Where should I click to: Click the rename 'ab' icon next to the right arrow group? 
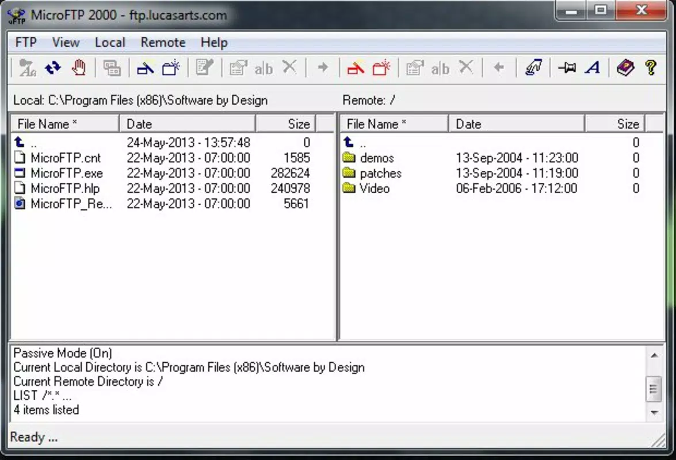pyautogui.click(x=263, y=68)
